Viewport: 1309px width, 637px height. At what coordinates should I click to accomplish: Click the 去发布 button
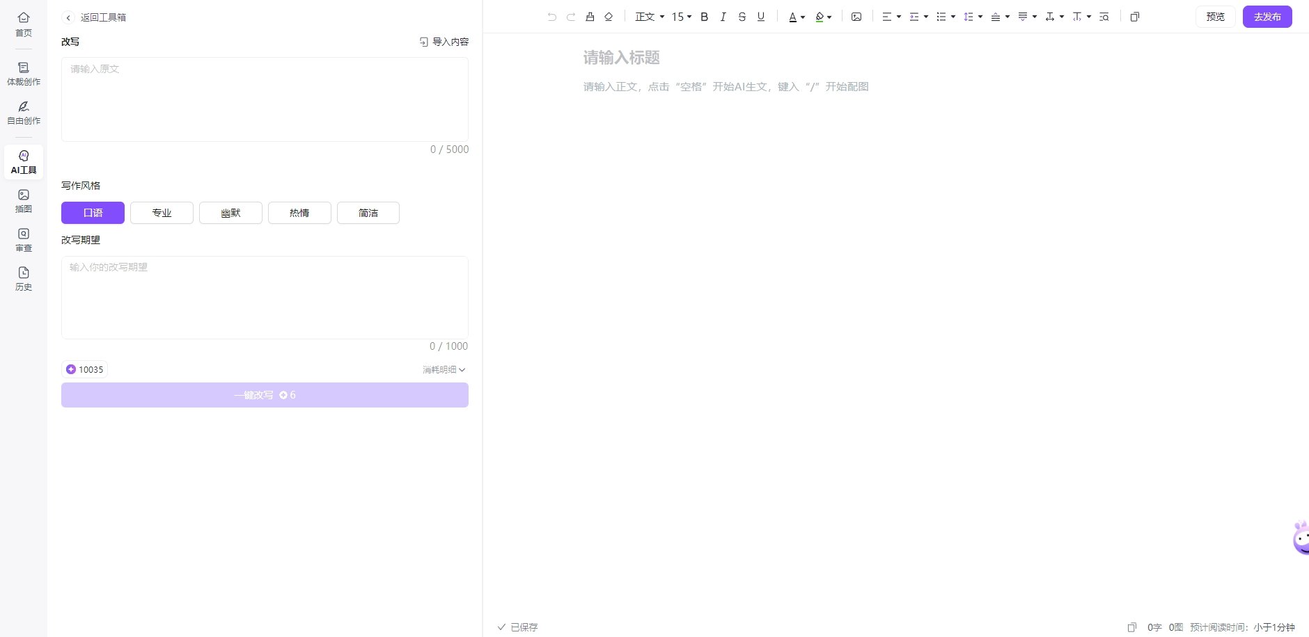click(1267, 17)
